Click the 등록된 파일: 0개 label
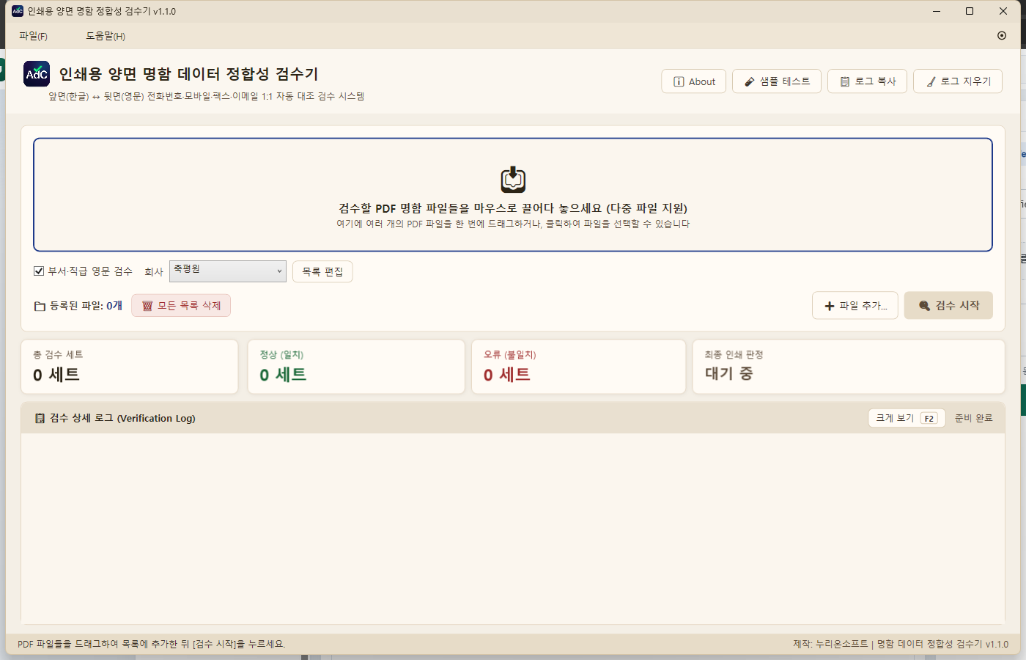The image size is (1026, 660). click(86, 306)
